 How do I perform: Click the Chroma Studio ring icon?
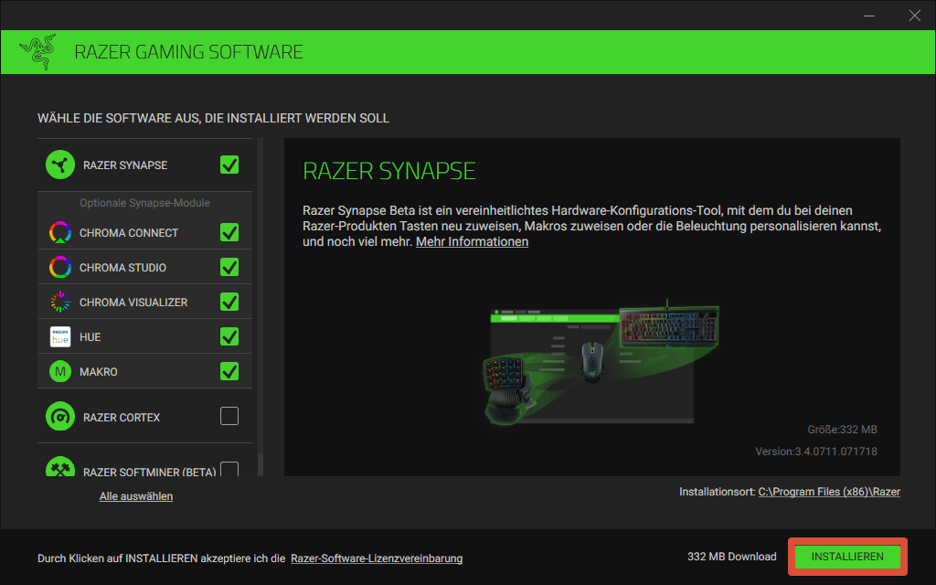pos(60,267)
